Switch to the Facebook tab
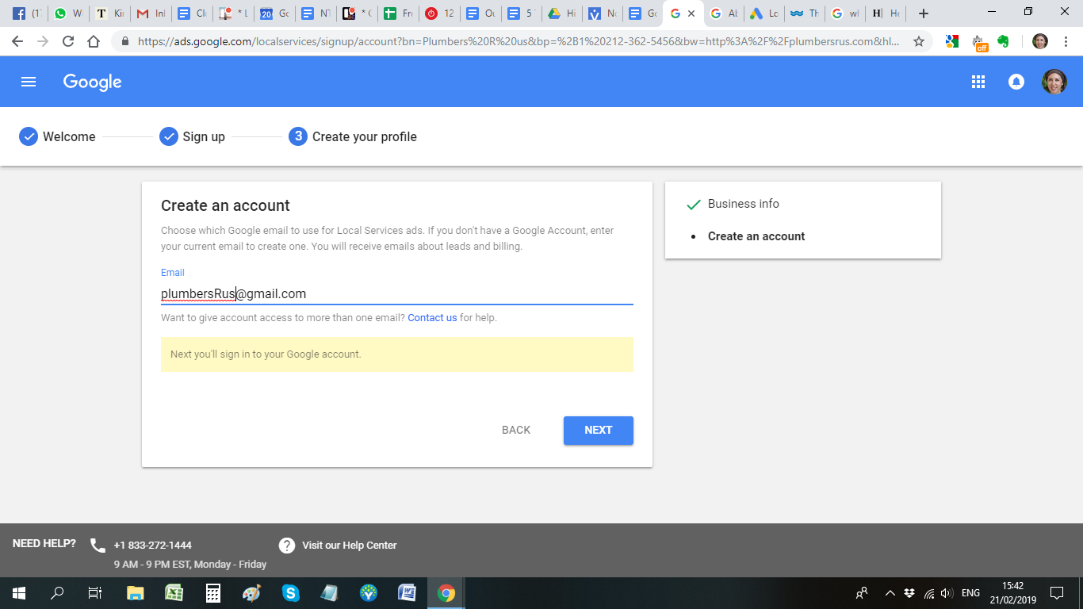This screenshot has width=1083, height=609. (x=26, y=13)
